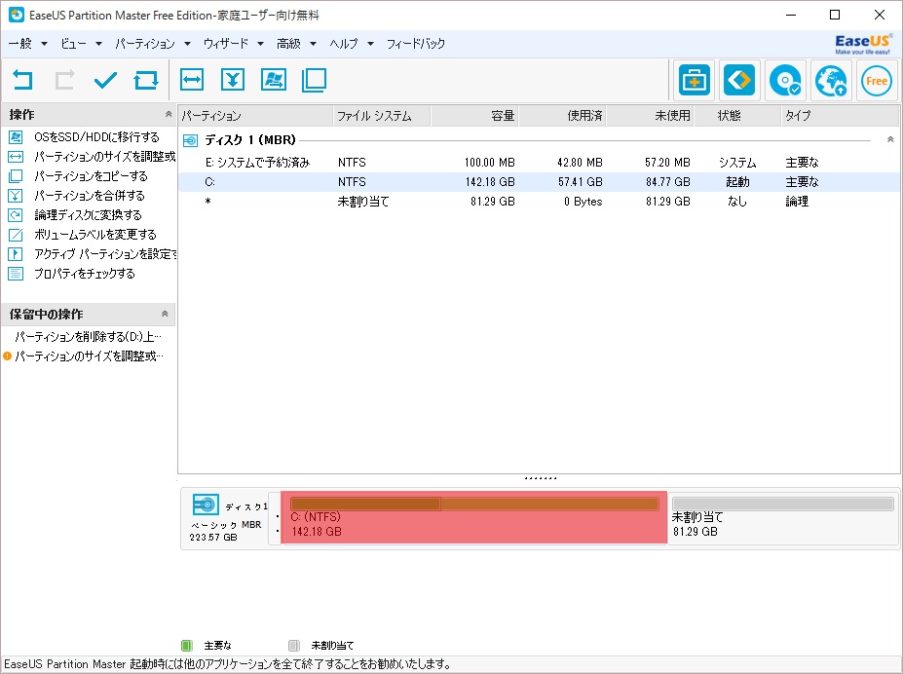This screenshot has height=674, width=903.
Task: Click the Migrate OS toolbar icon
Action: (274, 80)
